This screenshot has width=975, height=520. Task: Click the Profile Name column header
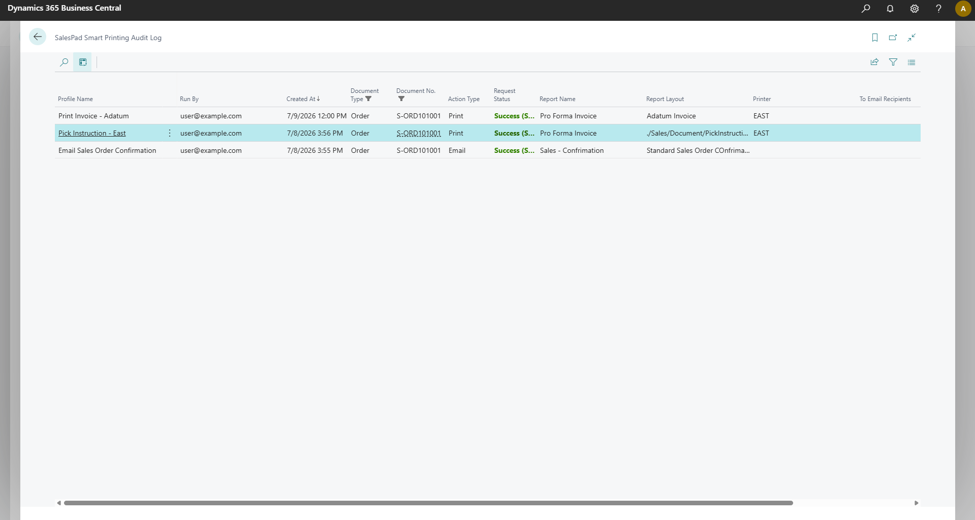pyautogui.click(x=75, y=99)
